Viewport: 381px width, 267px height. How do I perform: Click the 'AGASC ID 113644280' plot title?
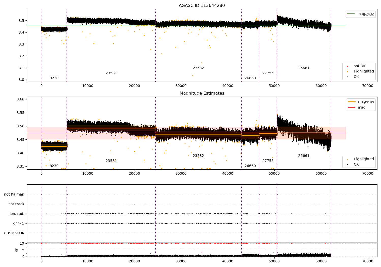(x=202, y=6)
